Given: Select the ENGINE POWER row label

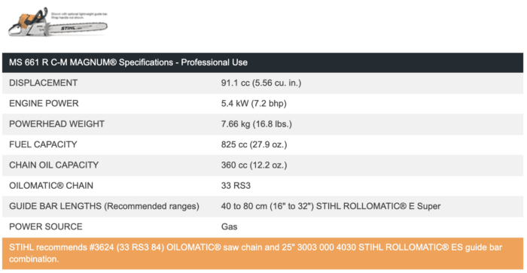Looking at the screenshot, I should pos(44,104).
